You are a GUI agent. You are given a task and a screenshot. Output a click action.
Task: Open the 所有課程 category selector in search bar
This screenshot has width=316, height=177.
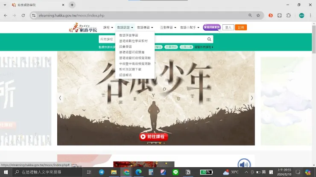tap(107, 39)
